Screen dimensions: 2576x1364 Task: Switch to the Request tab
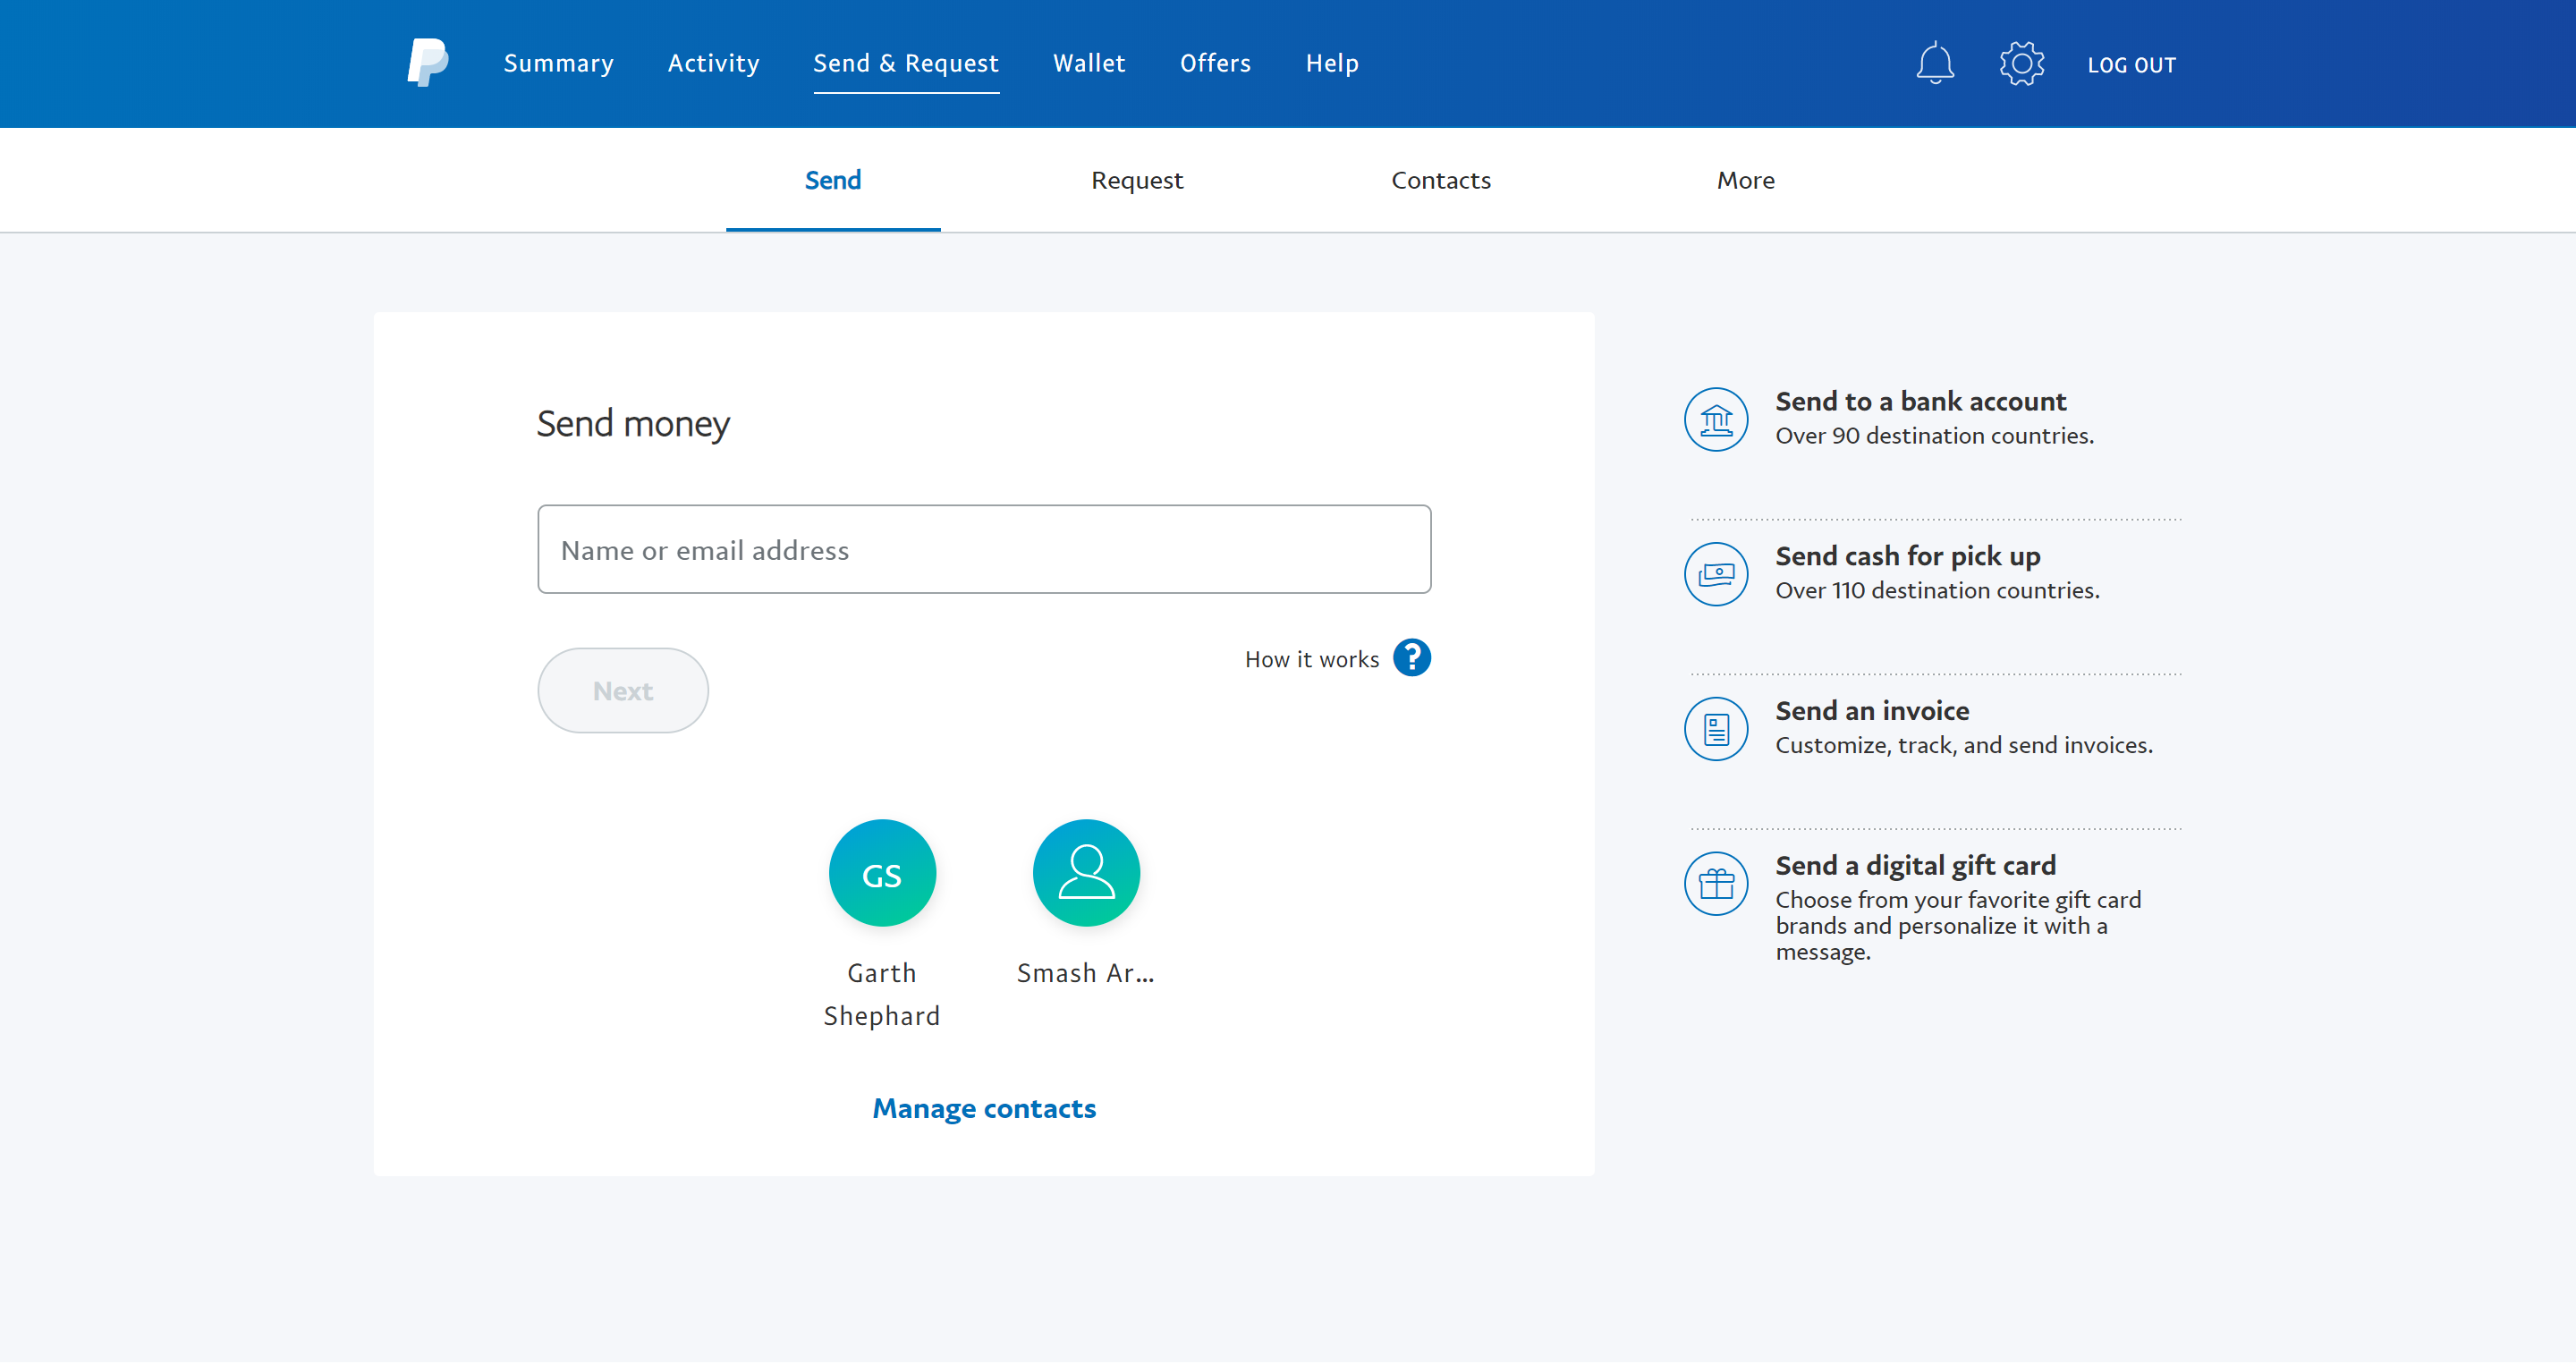(x=1137, y=180)
